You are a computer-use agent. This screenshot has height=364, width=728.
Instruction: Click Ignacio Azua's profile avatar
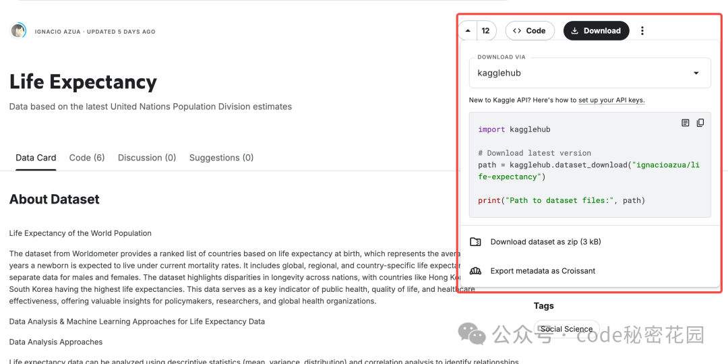click(x=18, y=31)
